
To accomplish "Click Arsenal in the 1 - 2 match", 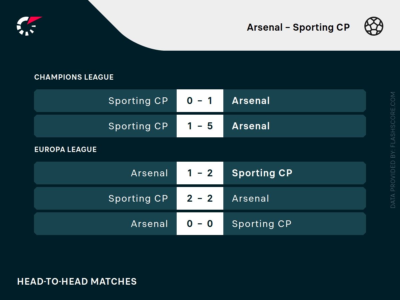I will [149, 173].
